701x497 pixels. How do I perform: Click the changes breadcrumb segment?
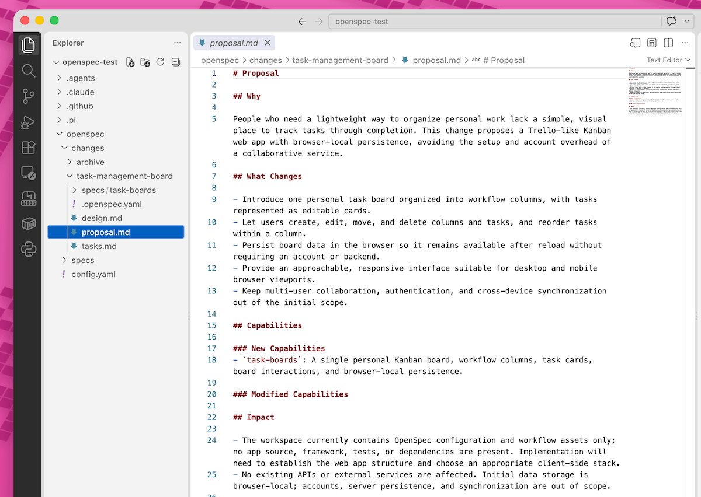pyautogui.click(x=265, y=60)
